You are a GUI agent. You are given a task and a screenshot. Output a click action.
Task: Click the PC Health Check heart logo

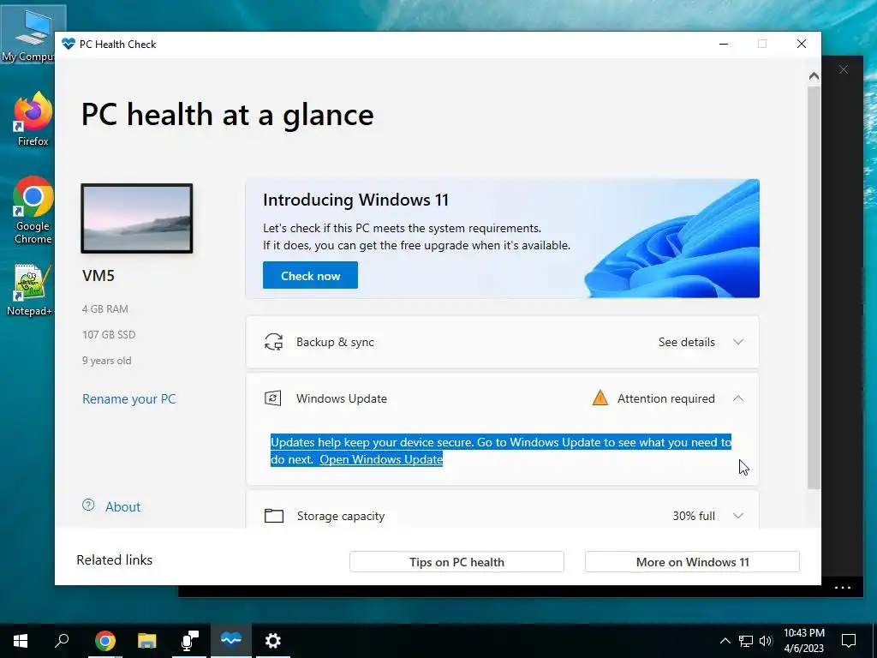click(x=69, y=44)
